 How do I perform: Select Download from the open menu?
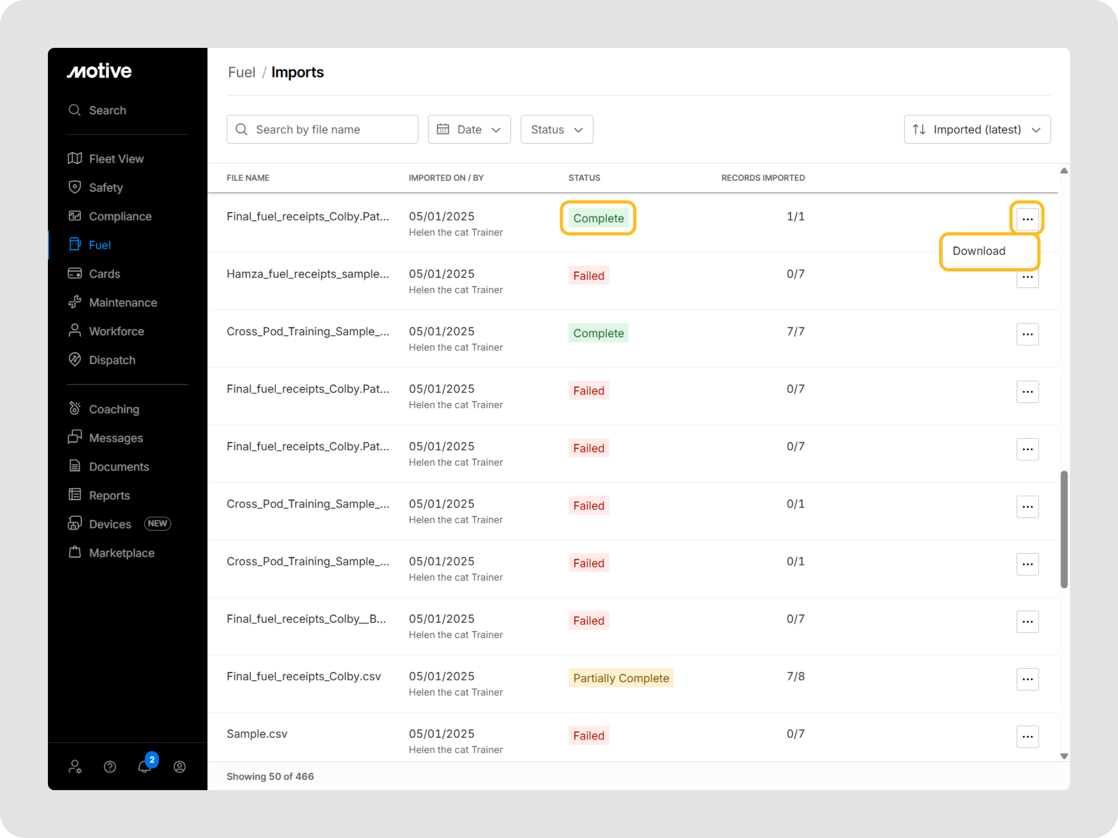(x=979, y=251)
